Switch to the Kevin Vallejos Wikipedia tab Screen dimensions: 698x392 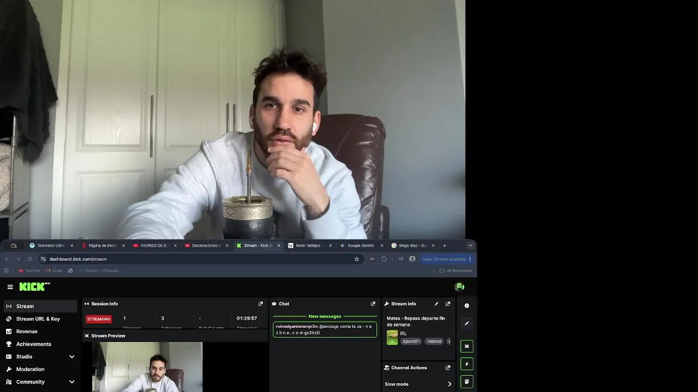point(309,246)
